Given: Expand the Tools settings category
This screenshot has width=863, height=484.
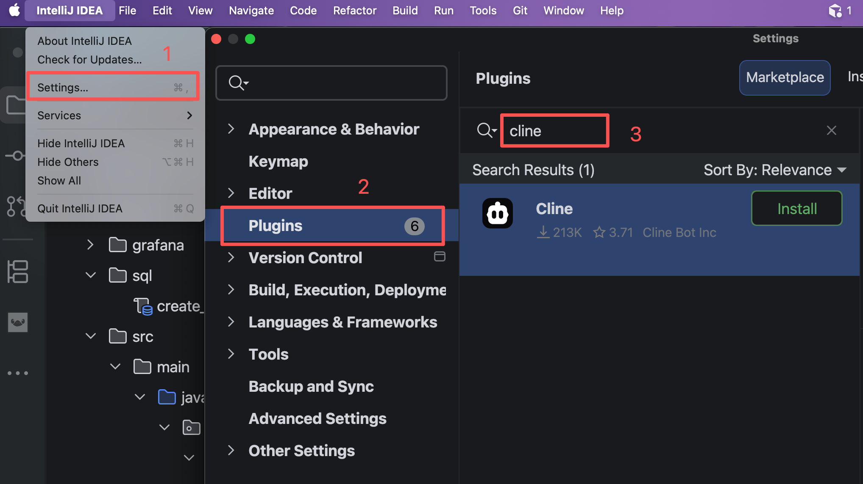Looking at the screenshot, I should coord(231,354).
